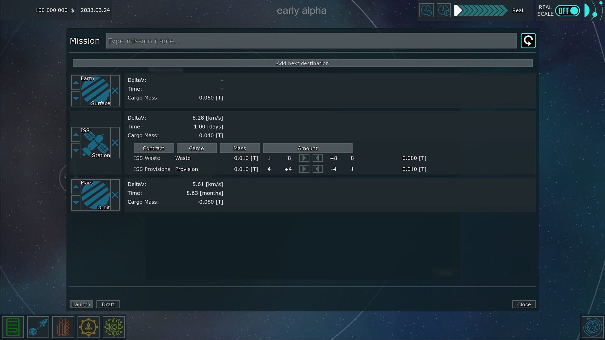Click the mission name input field
Viewport: 605px width, 340px height.
(312, 41)
